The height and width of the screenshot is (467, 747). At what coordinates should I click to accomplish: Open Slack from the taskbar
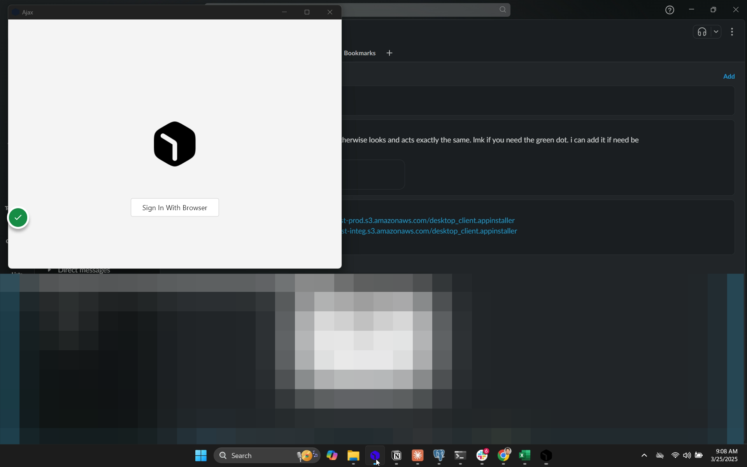(482, 455)
